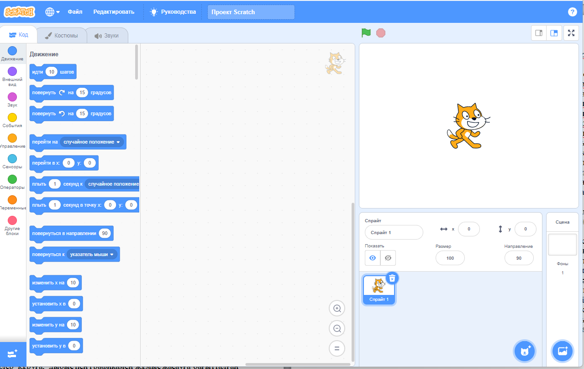Open the add extension button
The width and height of the screenshot is (584, 369).
[12, 353]
